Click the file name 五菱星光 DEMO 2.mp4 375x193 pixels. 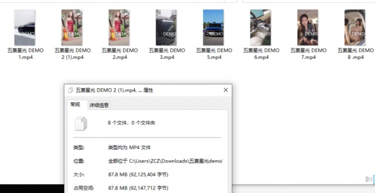point(120,54)
